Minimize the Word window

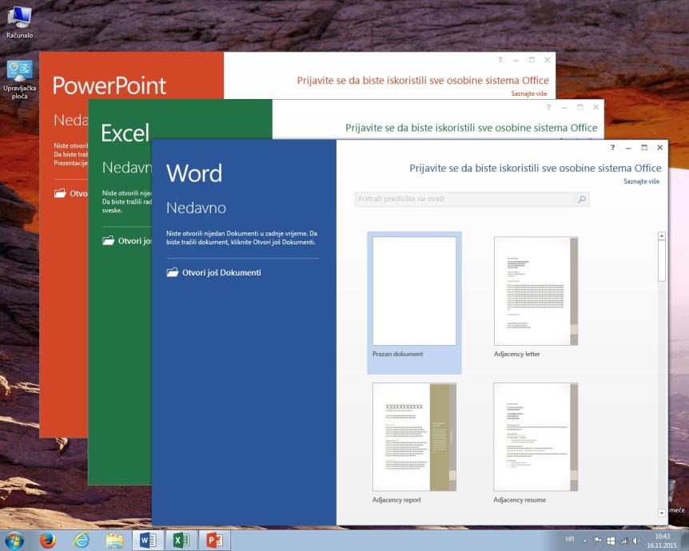628,148
